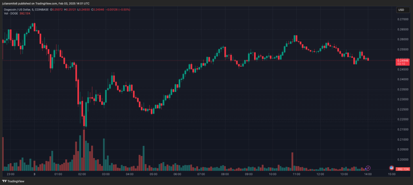The width and height of the screenshot is (413, 185).
Task: Click the 01:00 time axis label
Action: point(58,174)
